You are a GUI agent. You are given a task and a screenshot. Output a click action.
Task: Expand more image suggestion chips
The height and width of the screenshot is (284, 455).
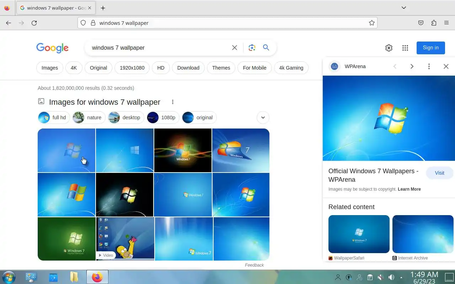(x=263, y=118)
